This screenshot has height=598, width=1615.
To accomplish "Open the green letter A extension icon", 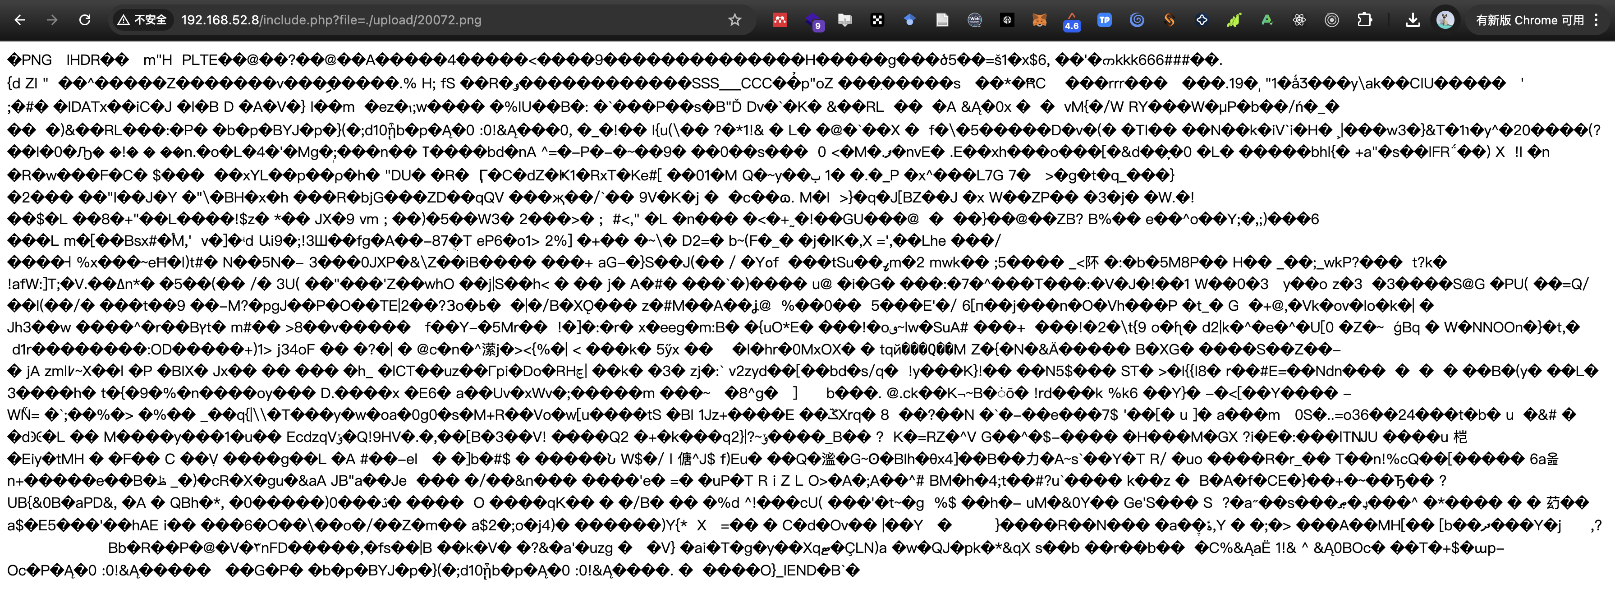I will pyautogui.click(x=1266, y=20).
